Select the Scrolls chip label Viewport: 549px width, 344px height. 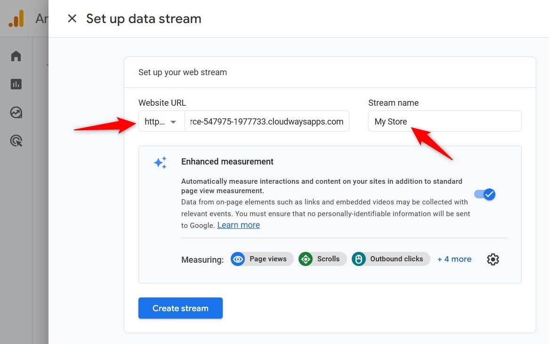click(x=329, y=259)
